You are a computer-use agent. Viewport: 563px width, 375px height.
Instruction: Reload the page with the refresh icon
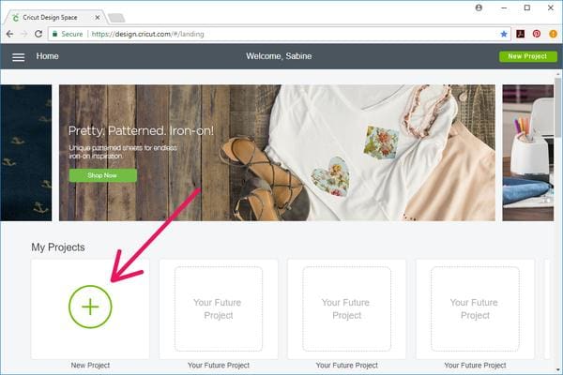tap(38, 34)
